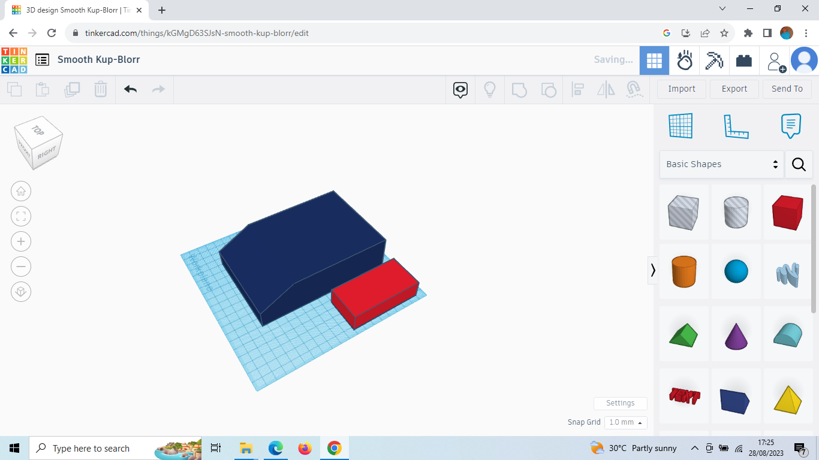Toggle show all hidden objects lightbulb
819x460 pixels.
(x=490, y=89)
